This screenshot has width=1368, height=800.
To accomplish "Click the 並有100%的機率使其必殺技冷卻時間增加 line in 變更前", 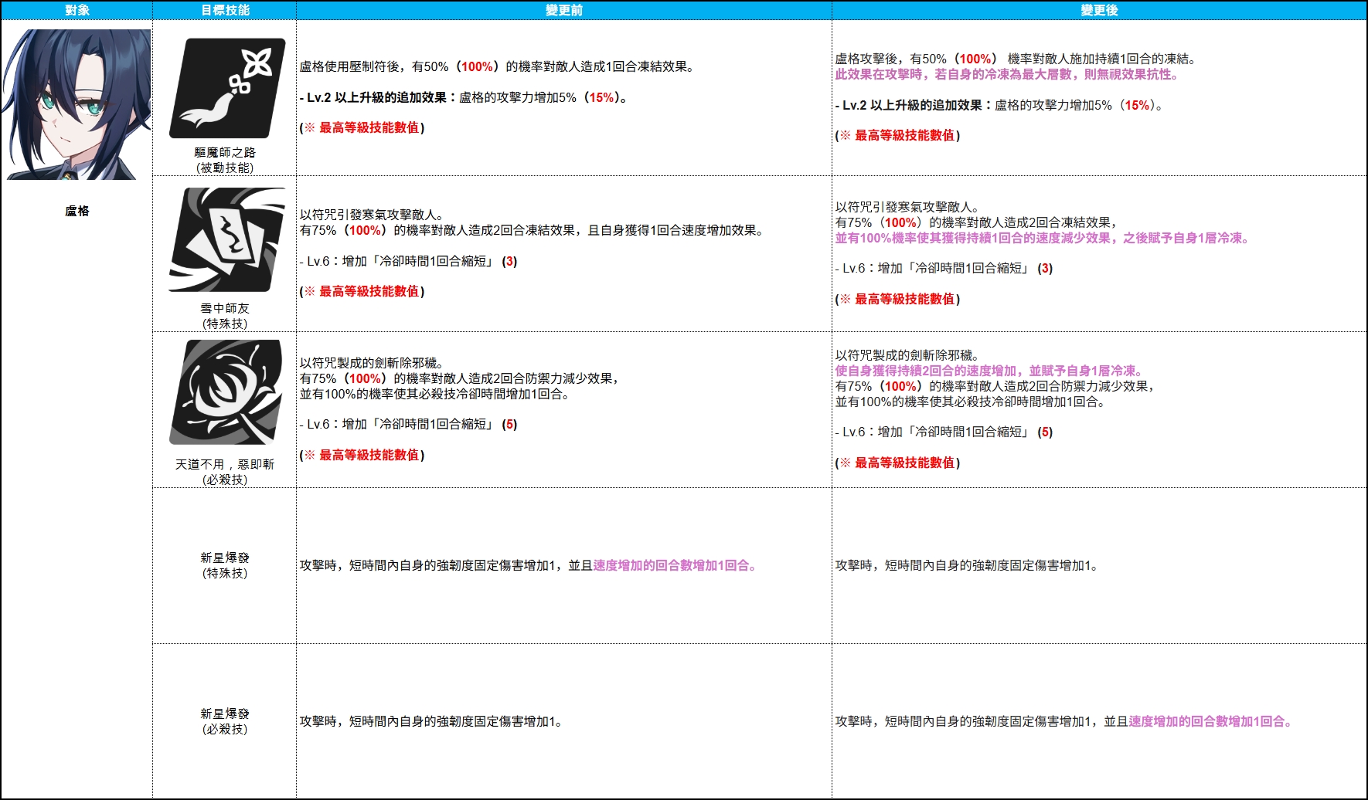I will coord(435,394).
